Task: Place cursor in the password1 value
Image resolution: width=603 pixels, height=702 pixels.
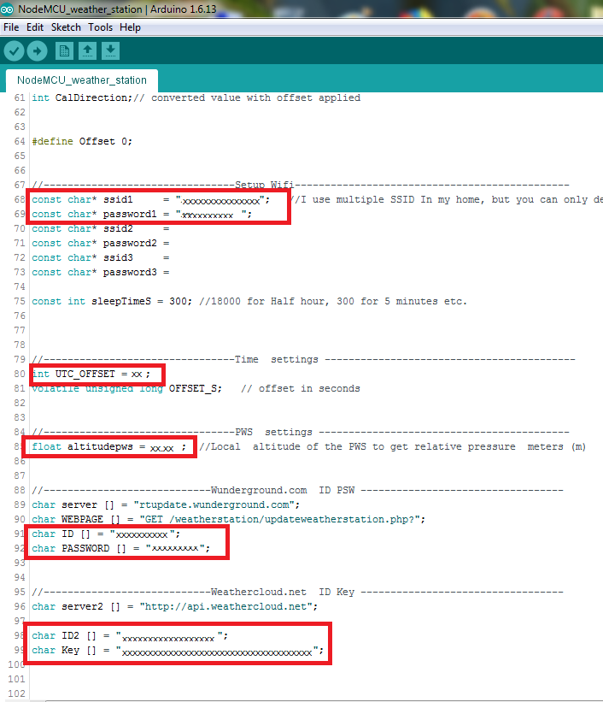Action: click(x=208, y=215)
